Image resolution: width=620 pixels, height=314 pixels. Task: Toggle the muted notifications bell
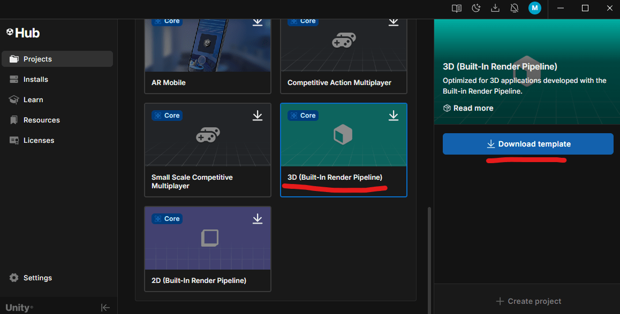[x=515, y=8]
